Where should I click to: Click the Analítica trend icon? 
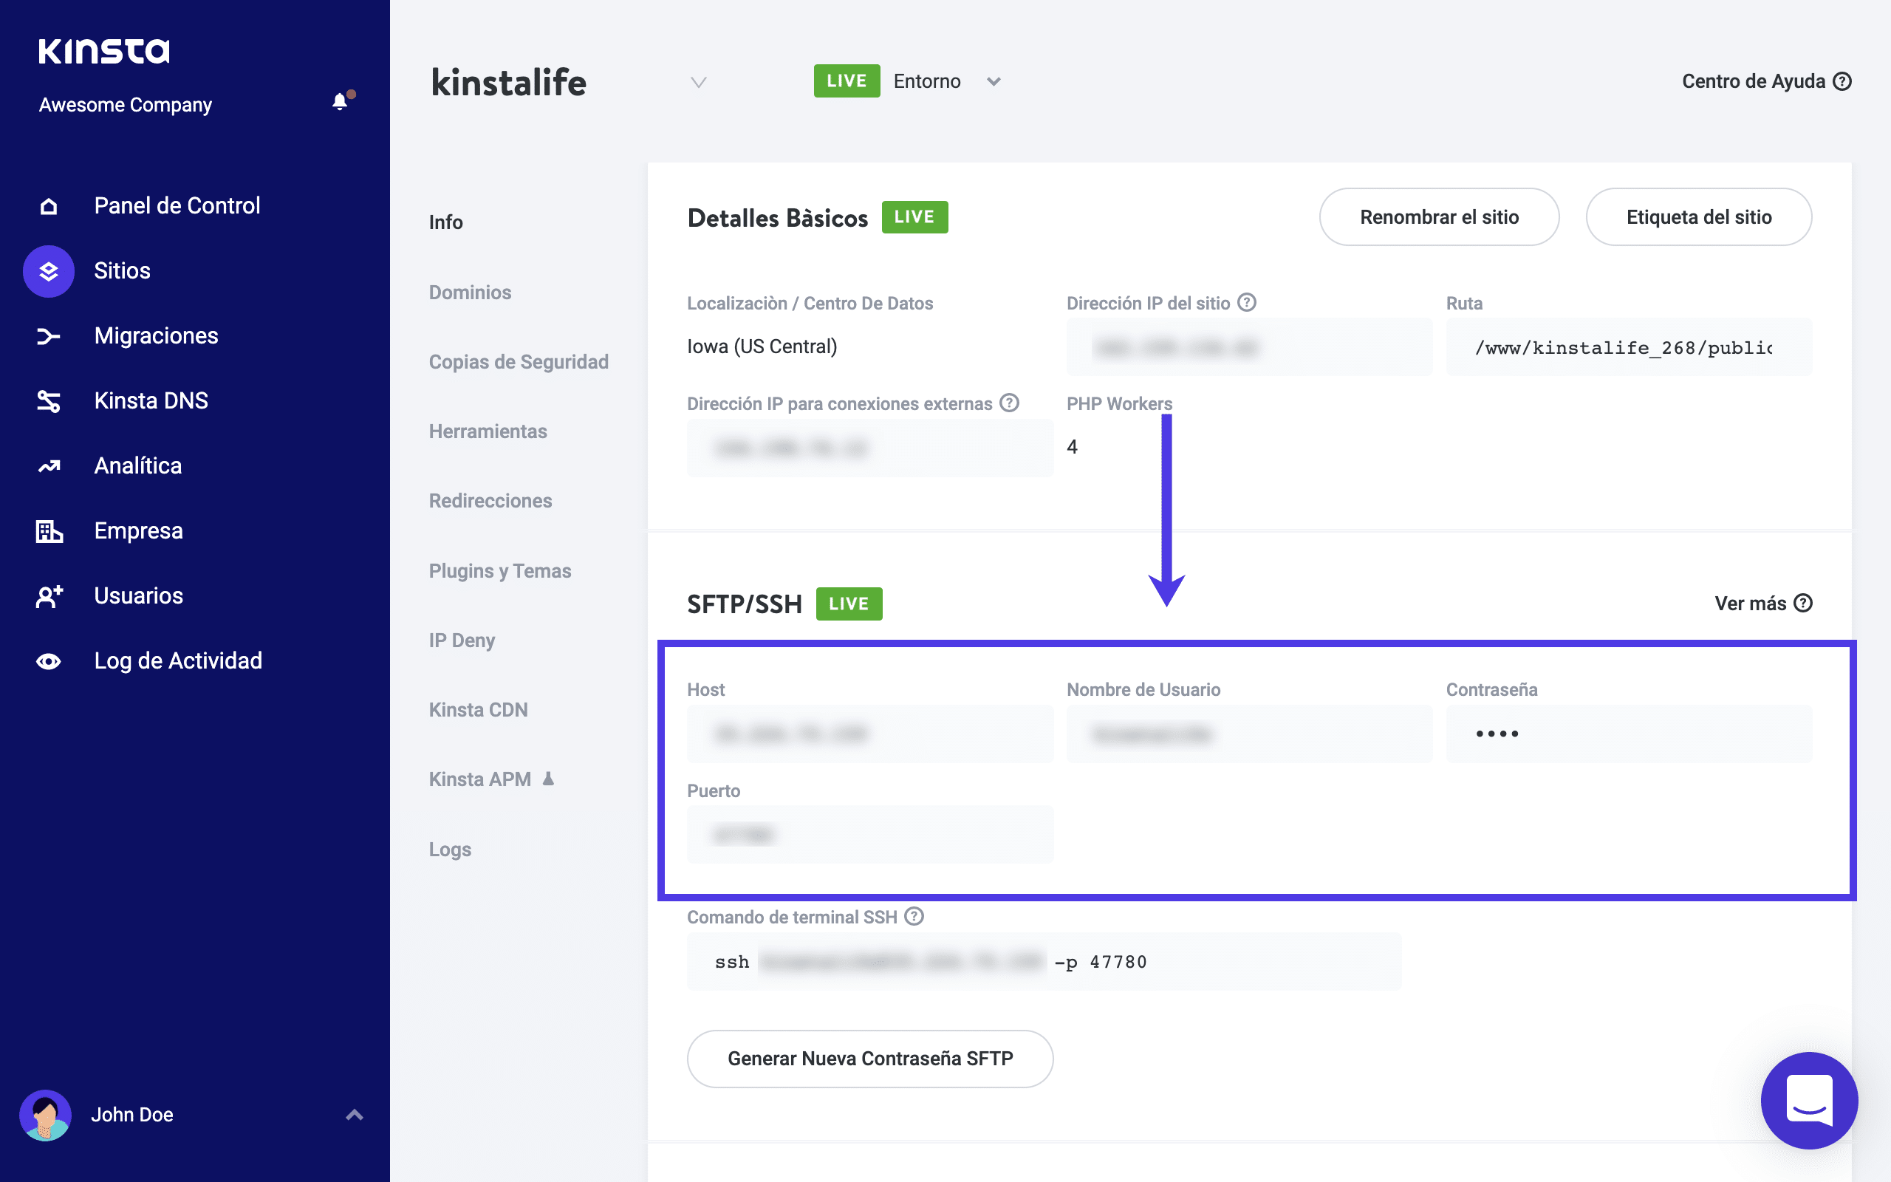pyautogui.click(x=49, y=467)
